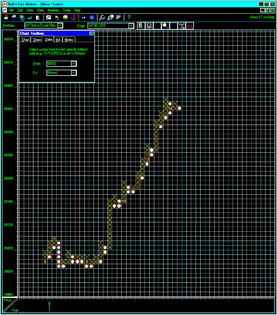Open the Tools menu

point(66,10)
